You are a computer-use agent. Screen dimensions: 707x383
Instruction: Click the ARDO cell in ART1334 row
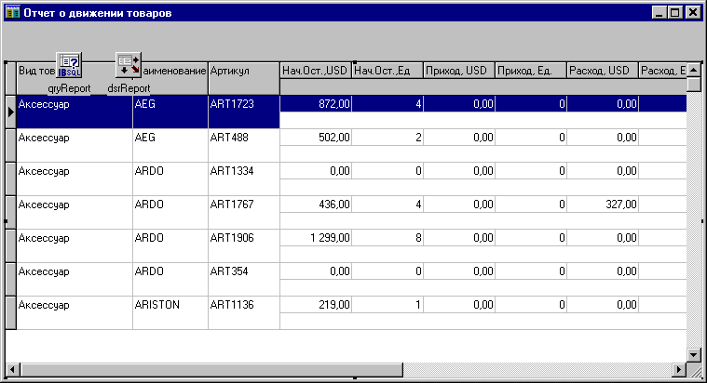click(x=170, y=178)
